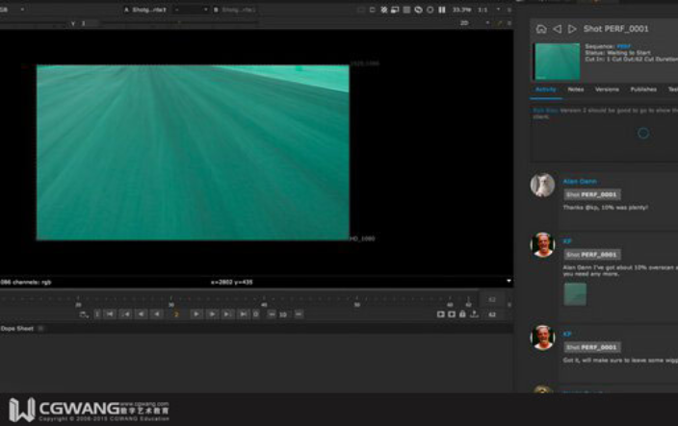
Task: Toggle the viewer lock icon
Action: (462, 314)
